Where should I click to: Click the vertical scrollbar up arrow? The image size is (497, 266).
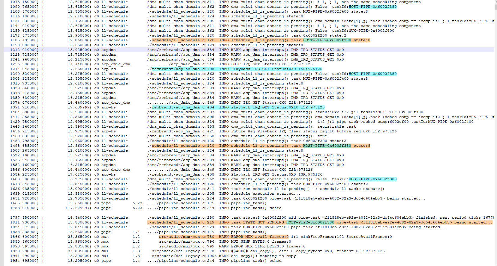pos(495,2)
